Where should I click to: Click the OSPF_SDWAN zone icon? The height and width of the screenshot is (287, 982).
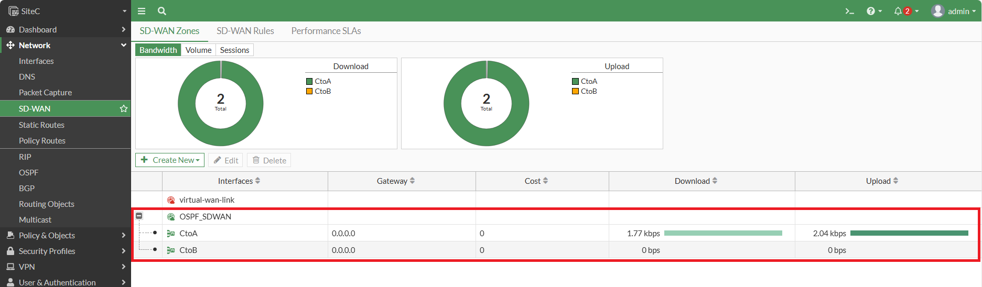(x=171, y=217)
